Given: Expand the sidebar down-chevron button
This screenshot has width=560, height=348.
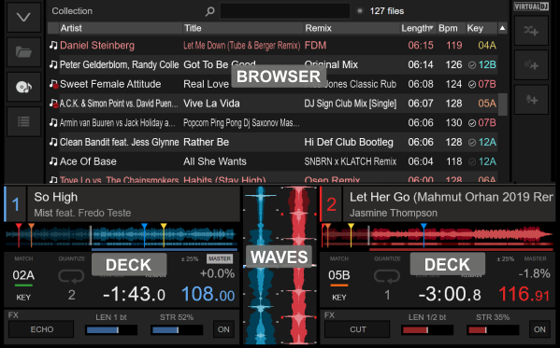Looking at the screenshot, I should 23,17.
